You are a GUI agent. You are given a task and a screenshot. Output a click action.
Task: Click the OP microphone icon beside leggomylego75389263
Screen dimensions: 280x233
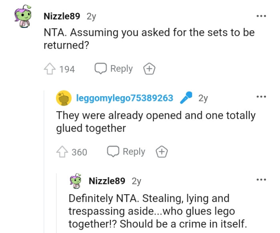click(x=186, y=98)
